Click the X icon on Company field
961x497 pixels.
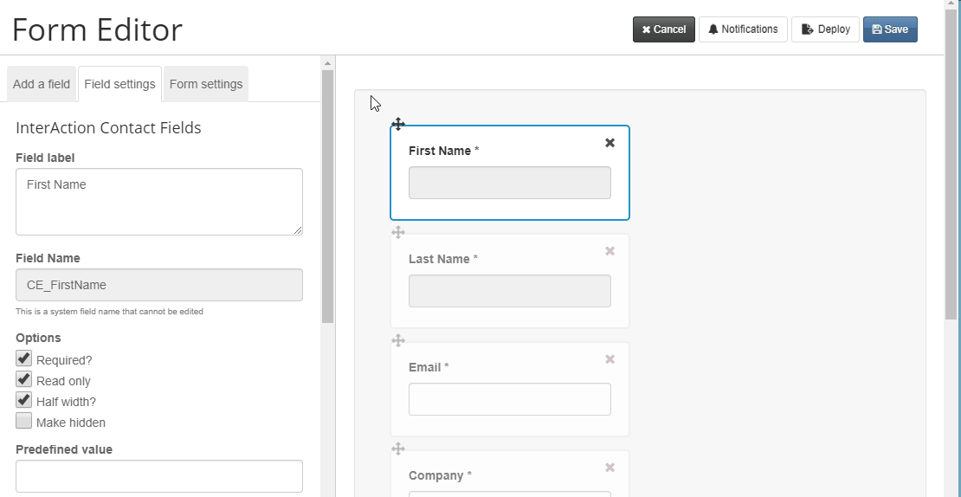click(609, 468)
